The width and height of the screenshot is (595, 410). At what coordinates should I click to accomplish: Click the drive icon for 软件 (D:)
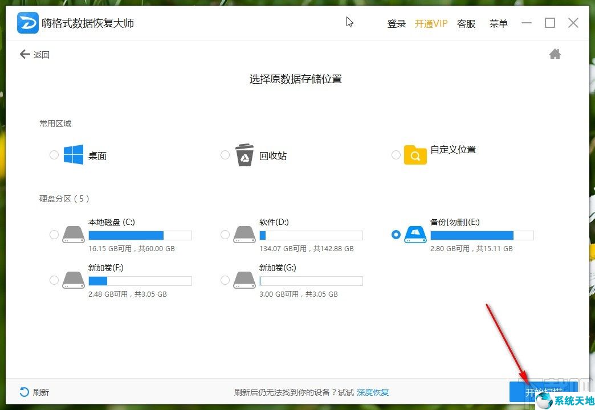(x=244, y=235)
